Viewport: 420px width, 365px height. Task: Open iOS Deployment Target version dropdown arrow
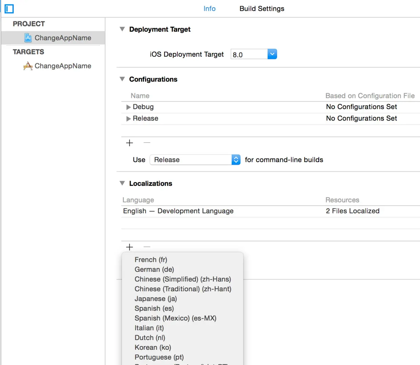point(272,54)
